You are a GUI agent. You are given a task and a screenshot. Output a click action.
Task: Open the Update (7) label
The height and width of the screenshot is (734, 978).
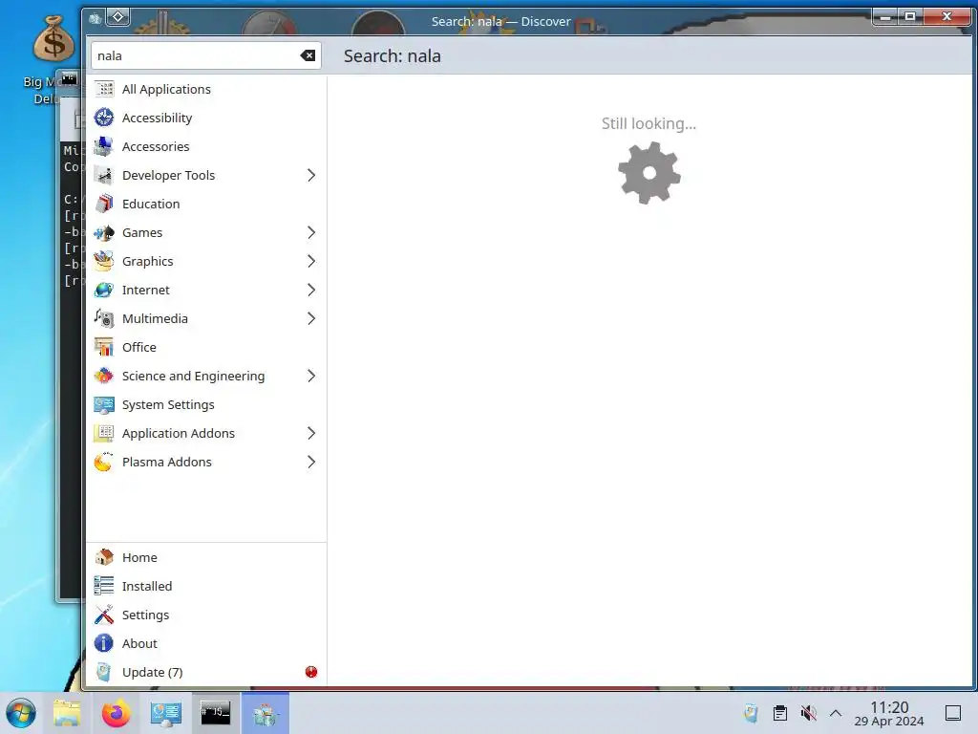(x=152, y=672)
